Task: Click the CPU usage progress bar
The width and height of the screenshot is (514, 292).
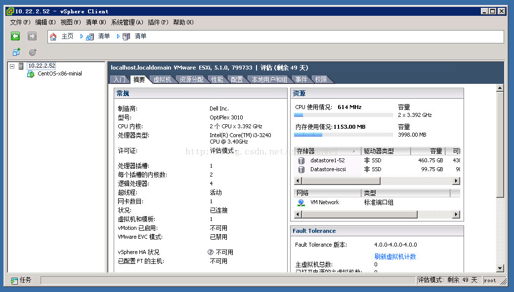Action: coord(343,115)
